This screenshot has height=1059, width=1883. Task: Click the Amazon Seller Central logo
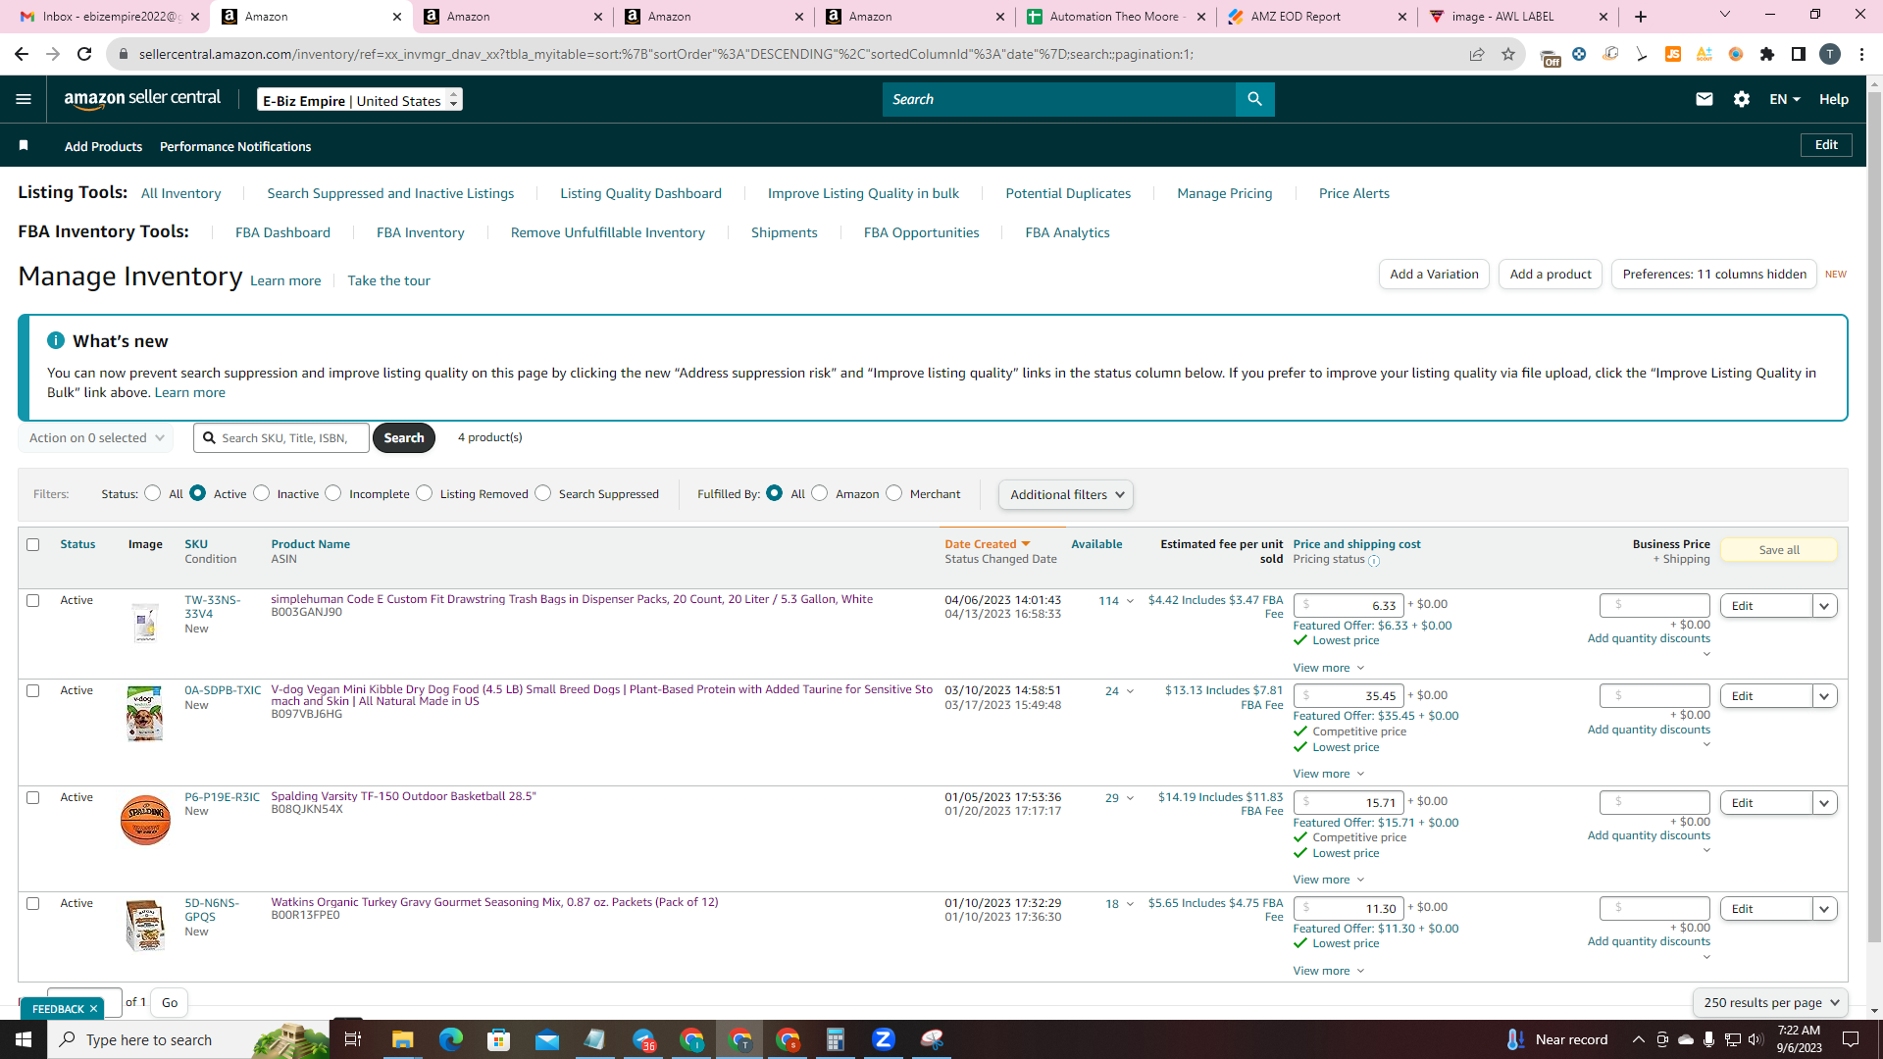142,99
